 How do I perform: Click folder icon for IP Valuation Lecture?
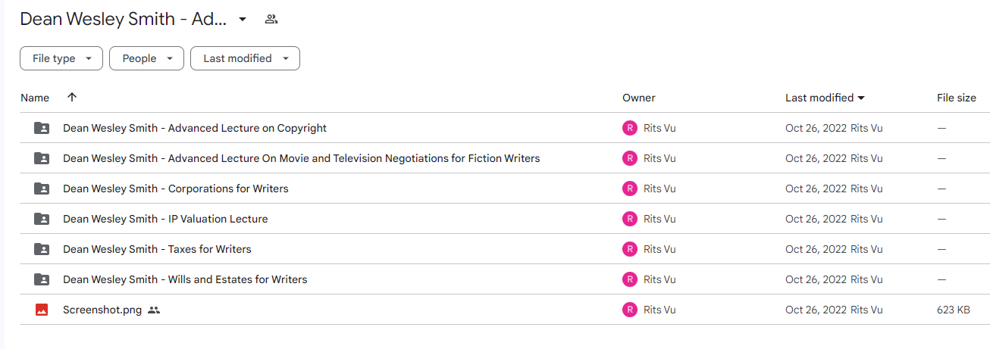[x=42, y=219]
